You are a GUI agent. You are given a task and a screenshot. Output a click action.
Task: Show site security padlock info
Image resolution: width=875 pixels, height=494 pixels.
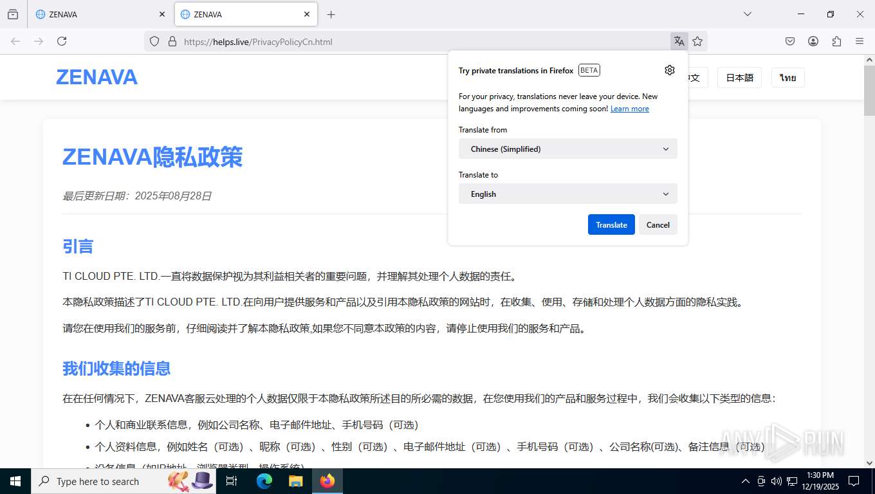[x=172, y=41]
